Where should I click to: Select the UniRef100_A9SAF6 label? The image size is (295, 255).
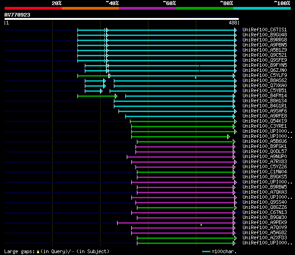[x=265, y=111]
